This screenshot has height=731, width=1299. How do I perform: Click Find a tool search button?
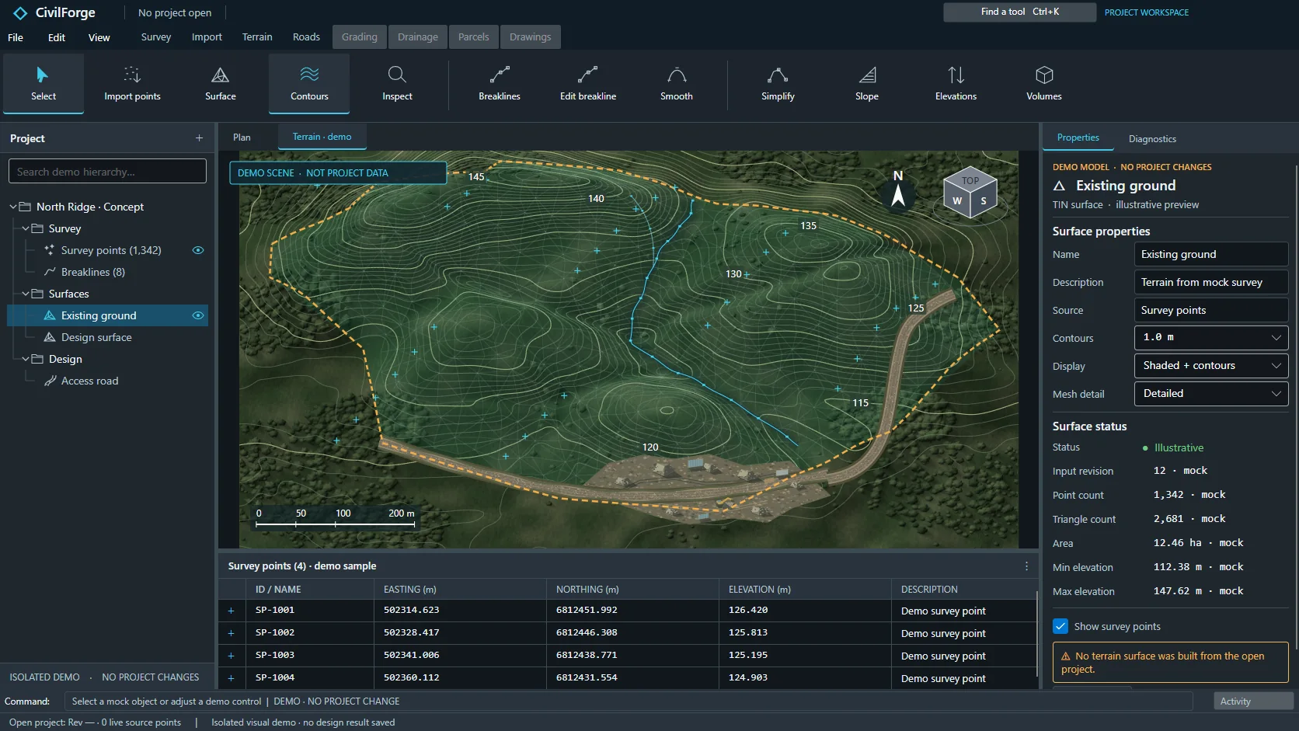[1019, 12]
